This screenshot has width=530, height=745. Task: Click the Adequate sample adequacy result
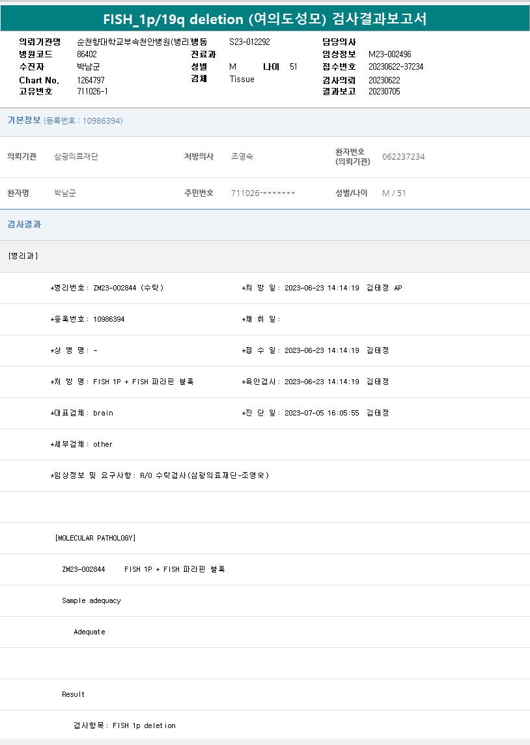point(89,632)
